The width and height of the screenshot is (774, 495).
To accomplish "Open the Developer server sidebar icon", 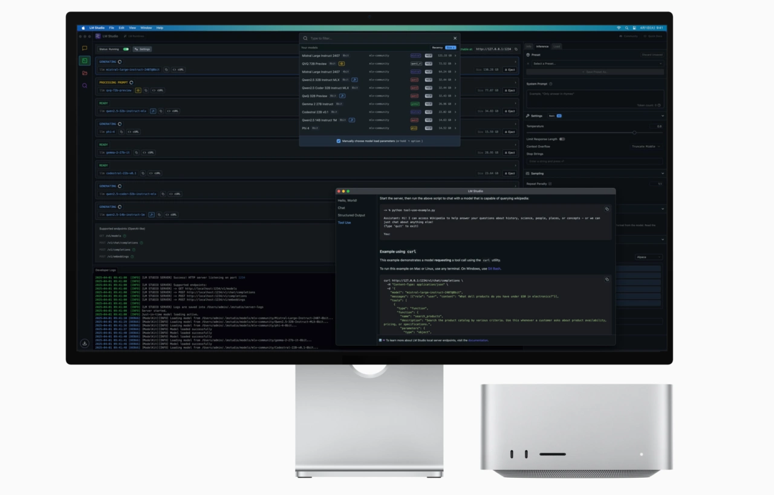I will (84, 60).
